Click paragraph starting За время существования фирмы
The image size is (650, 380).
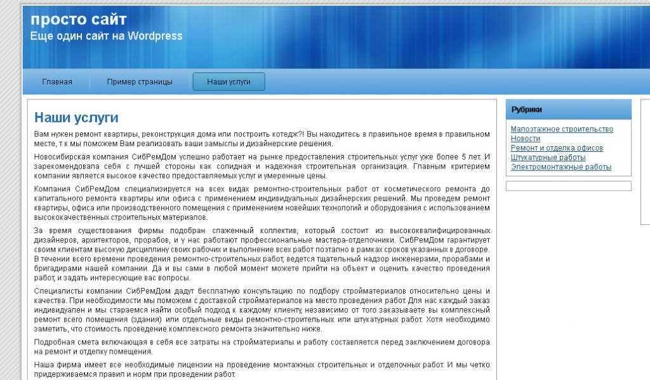click(262, 254)
